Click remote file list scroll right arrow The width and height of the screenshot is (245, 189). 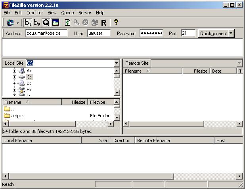click(x=239, y=124)
